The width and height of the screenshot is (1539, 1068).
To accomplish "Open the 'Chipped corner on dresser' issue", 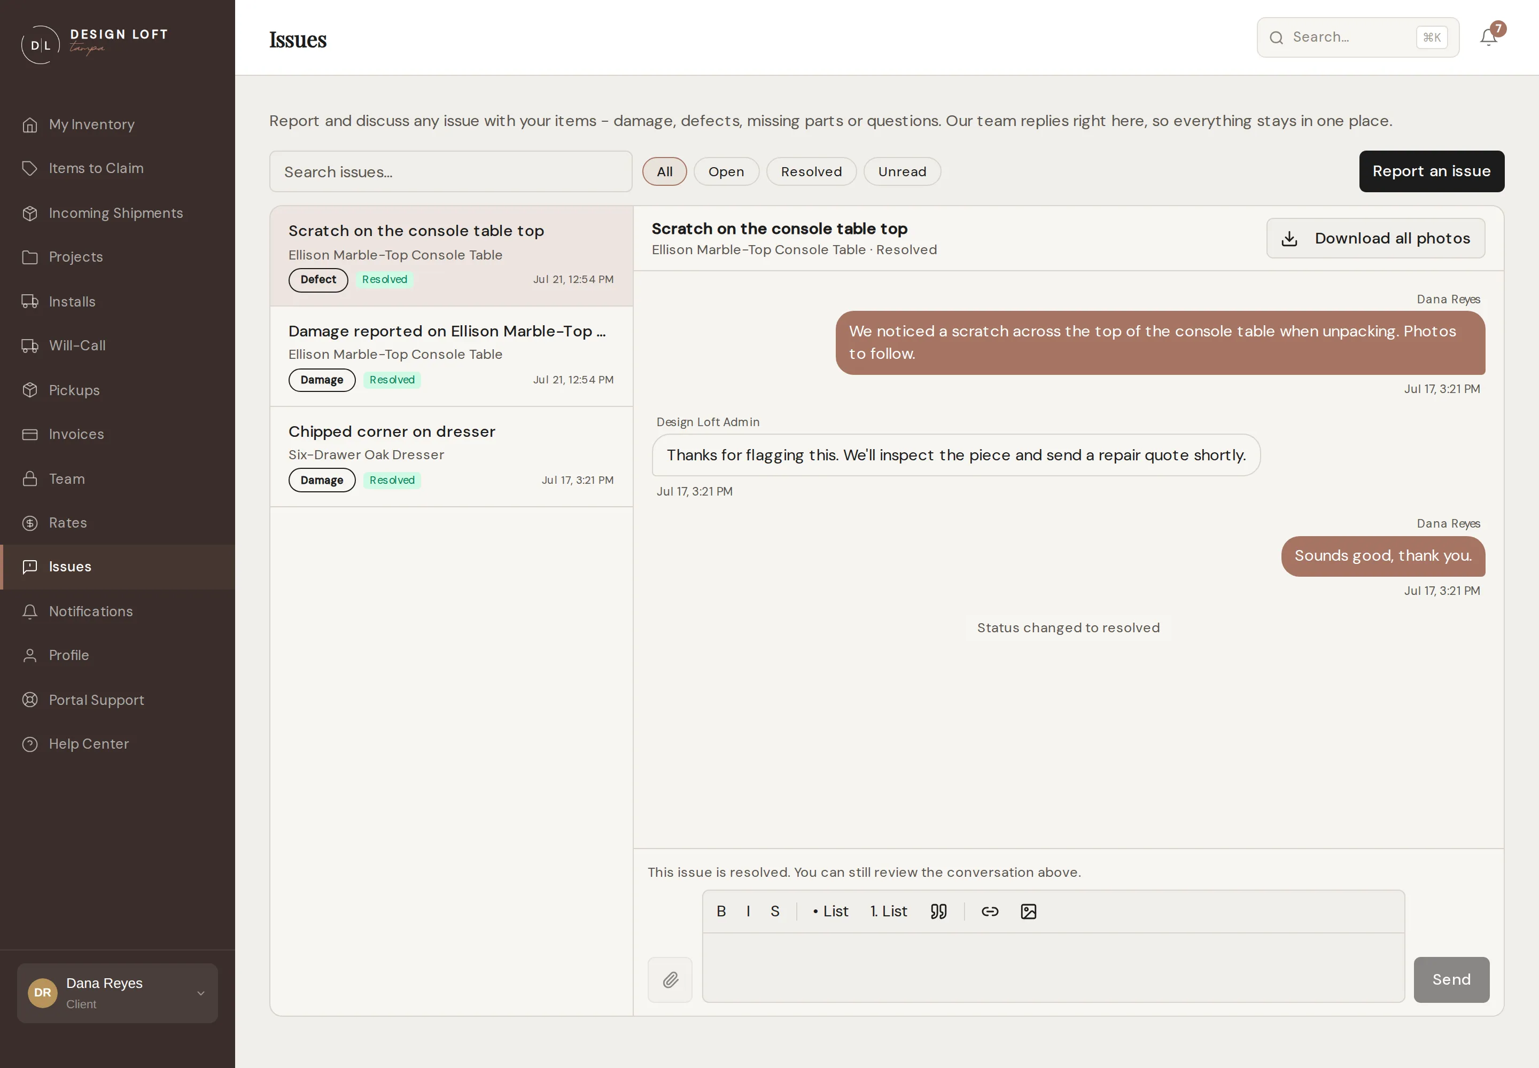I will pos(452,457).
